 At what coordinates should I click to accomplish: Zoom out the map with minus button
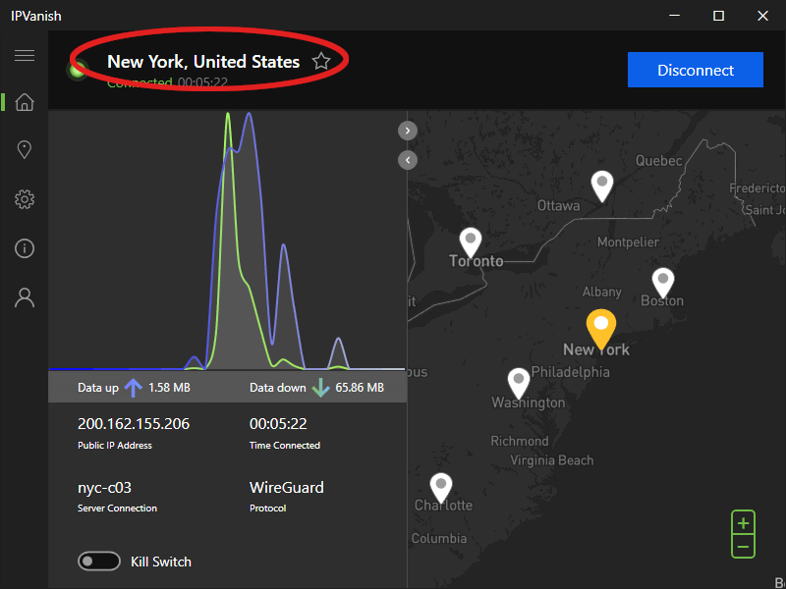click(x=743, y=547)
